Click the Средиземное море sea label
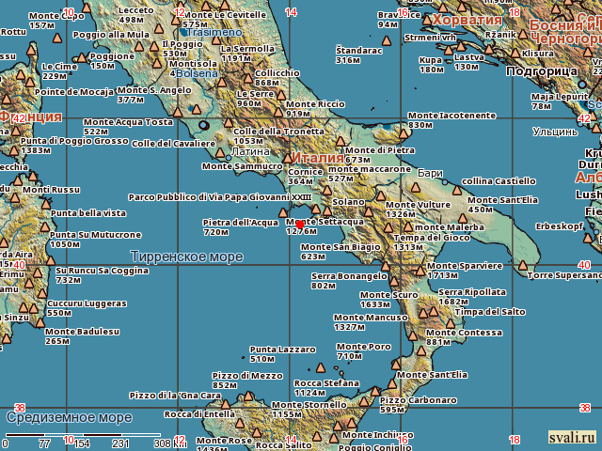The height and width of the screenshot is (451, 602). point(70,417)
